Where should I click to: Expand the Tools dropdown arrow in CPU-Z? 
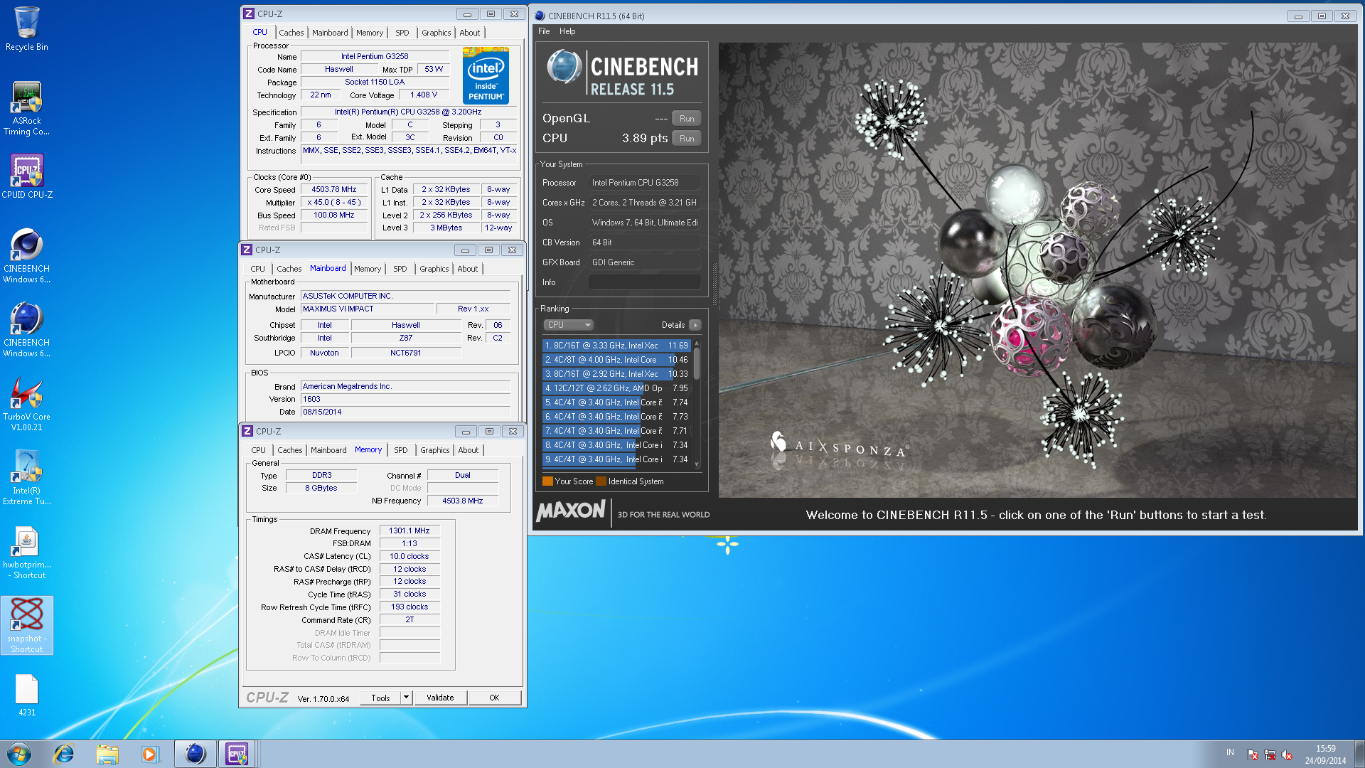point(406,698)
